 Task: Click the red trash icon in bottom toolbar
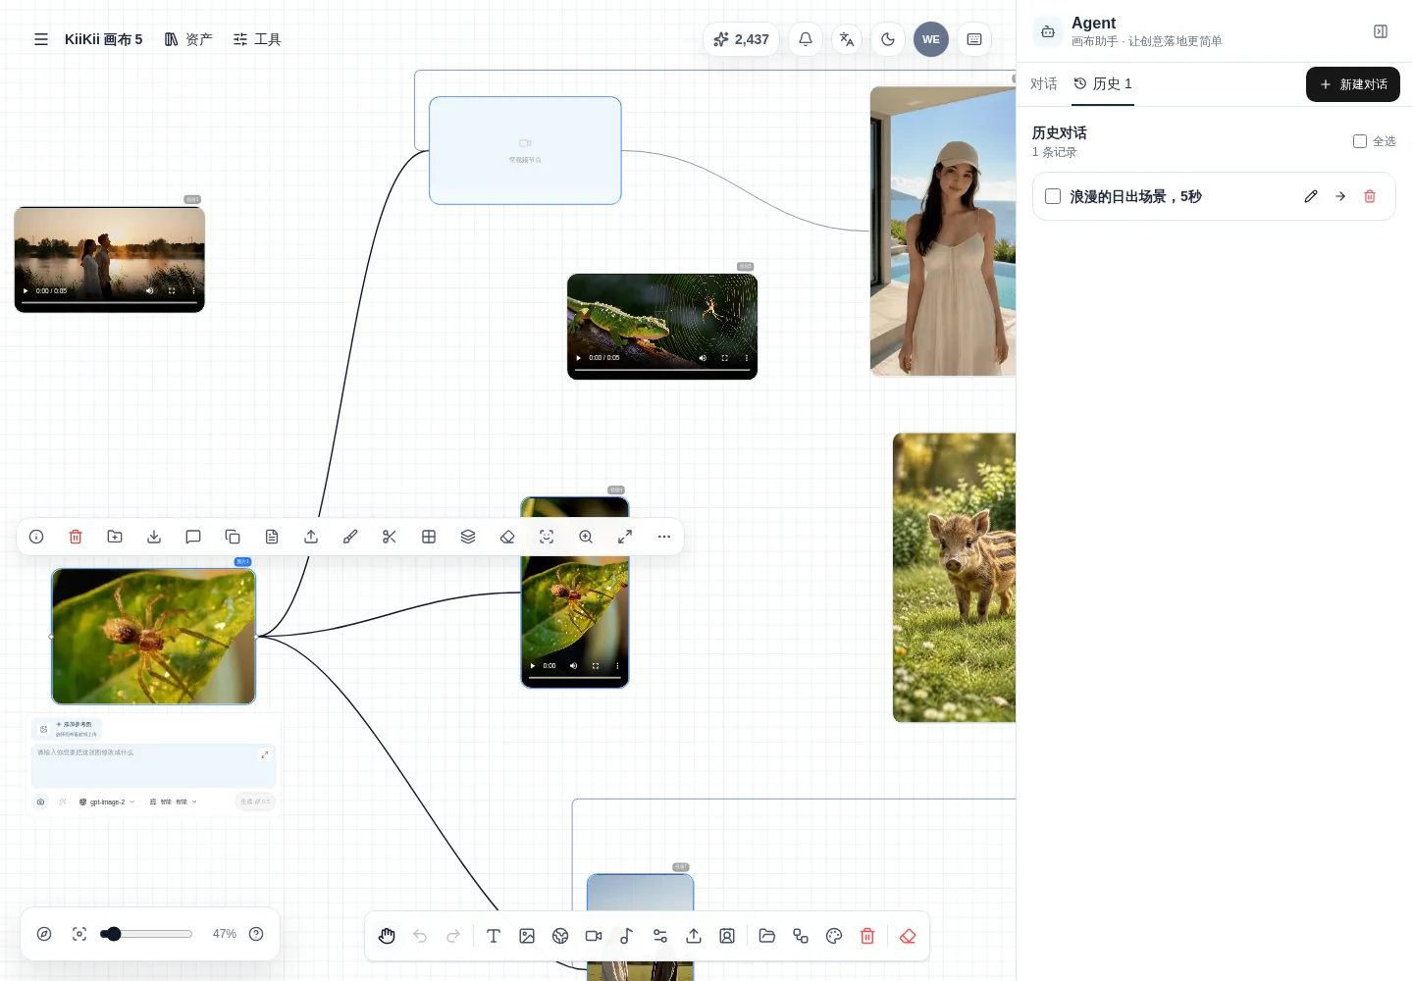coord(867,936)
